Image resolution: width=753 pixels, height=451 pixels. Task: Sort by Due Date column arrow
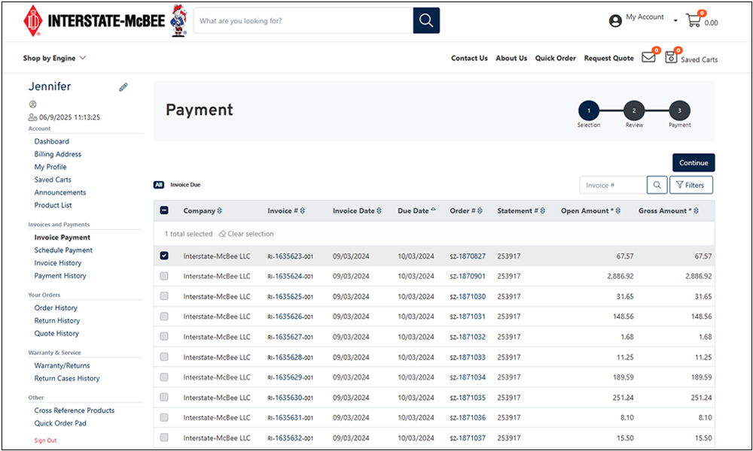point(433,210)
